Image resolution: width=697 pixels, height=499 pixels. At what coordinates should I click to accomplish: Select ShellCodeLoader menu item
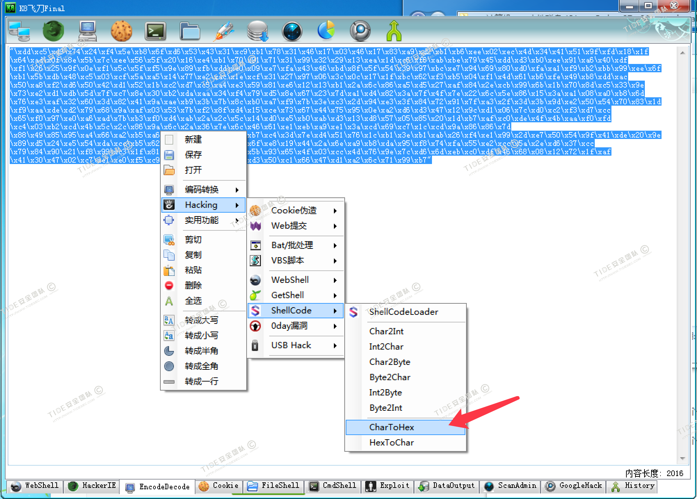(x=403, y=312)
